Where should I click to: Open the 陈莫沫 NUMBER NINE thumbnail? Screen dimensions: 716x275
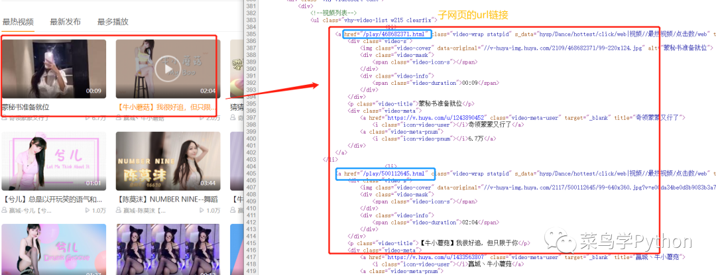pos(168,161)
